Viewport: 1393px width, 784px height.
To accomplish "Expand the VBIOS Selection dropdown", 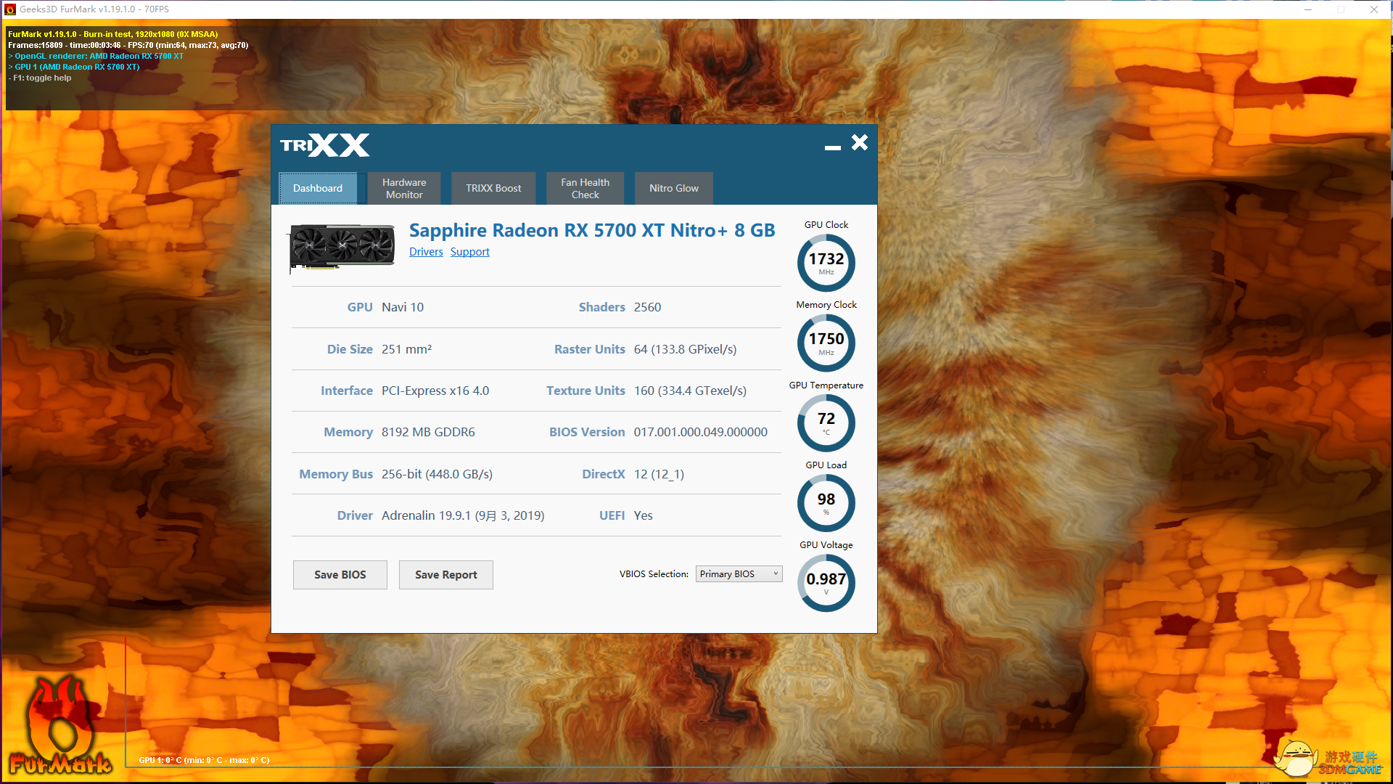I will coord(739,573).
